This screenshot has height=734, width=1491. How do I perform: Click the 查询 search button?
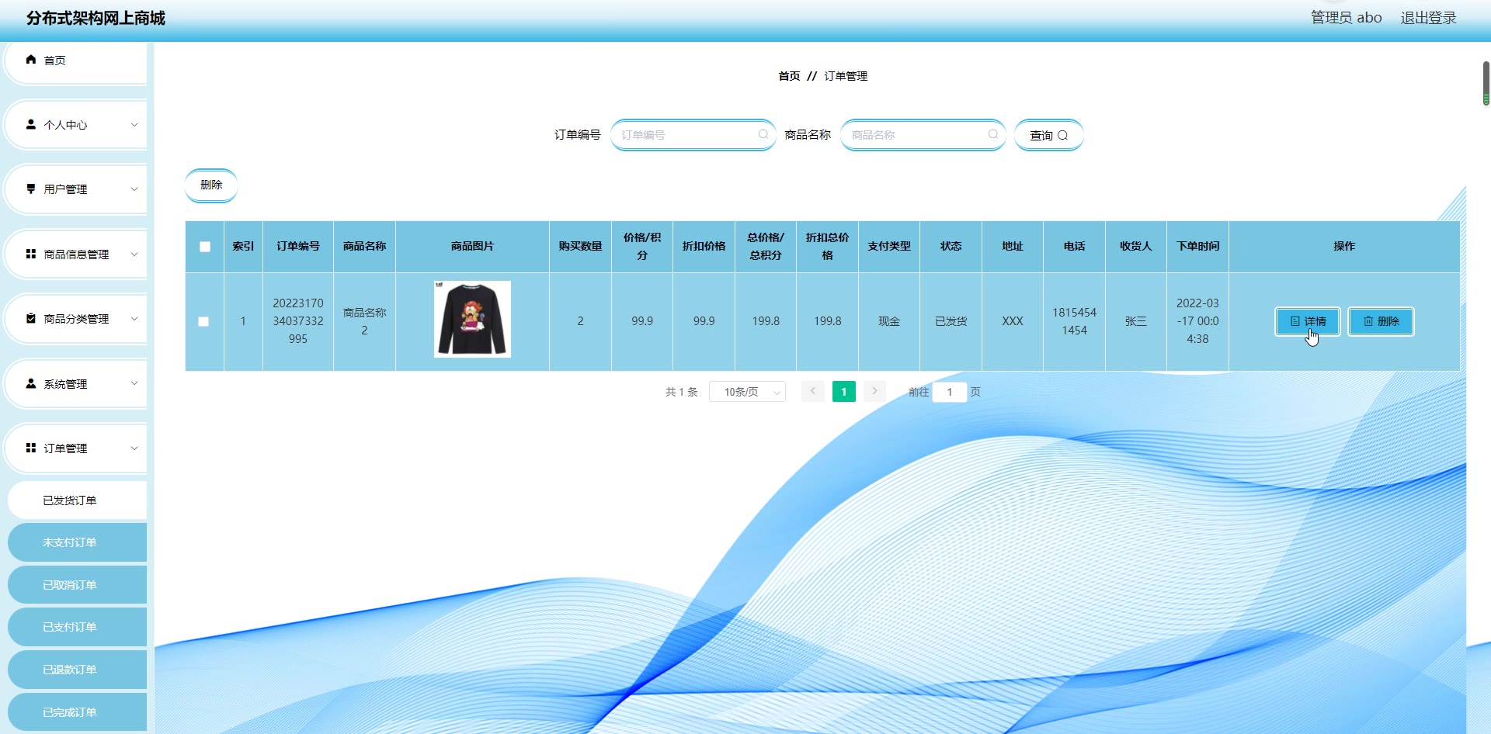pyautogui.click(x=1048, y=135)
